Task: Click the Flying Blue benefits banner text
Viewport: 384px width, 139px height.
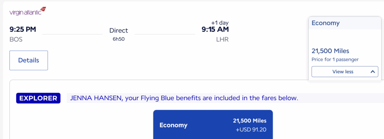Action: pyautogui.click(x=184, y=98)
